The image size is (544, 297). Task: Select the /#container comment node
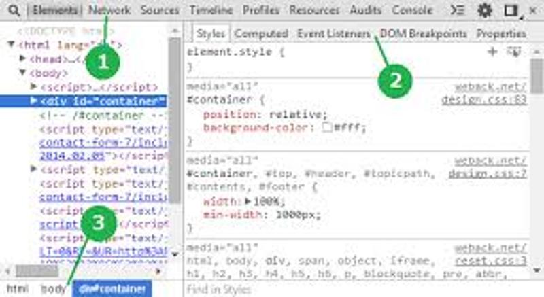point(103,115)
